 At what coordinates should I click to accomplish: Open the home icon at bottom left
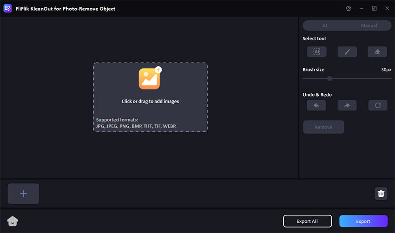tap(13, 221)
